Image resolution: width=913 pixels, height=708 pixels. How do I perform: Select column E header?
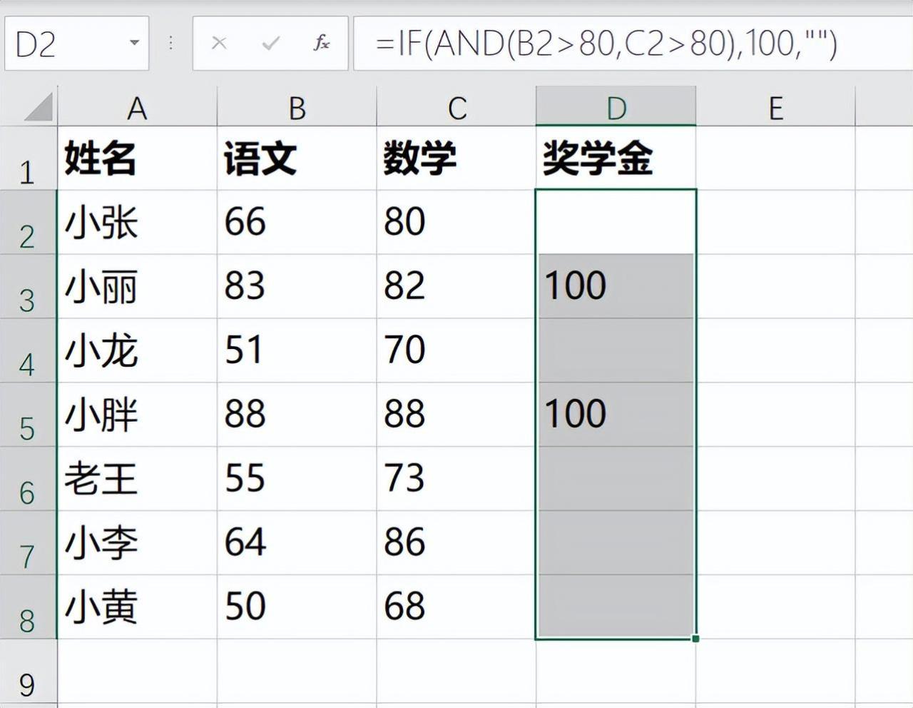[x=775, y=108]
